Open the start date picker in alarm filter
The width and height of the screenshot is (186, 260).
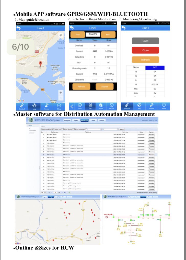pos(101,129)
